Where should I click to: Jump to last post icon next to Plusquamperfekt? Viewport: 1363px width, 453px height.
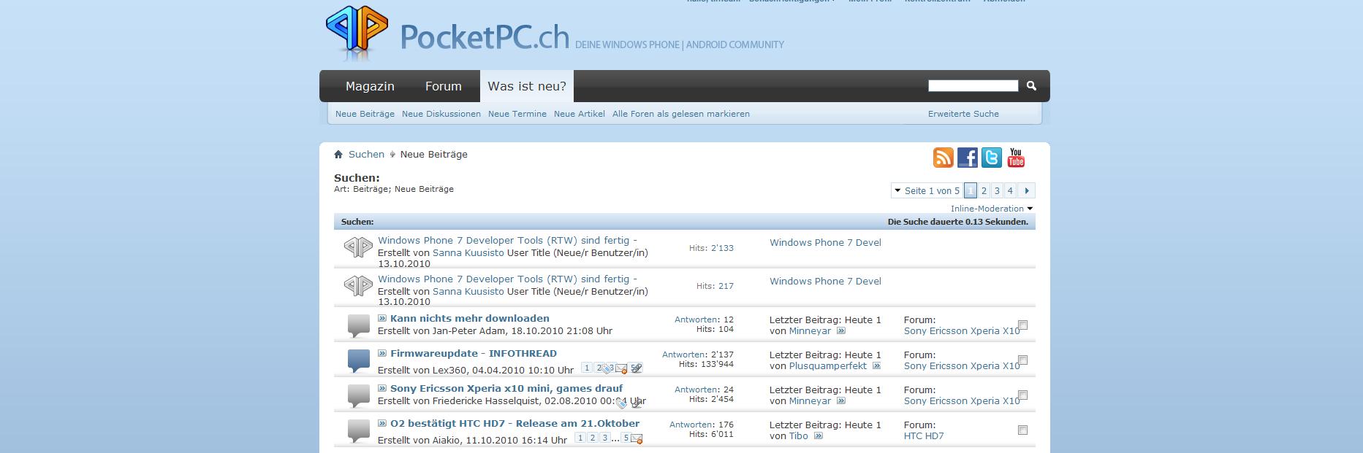pos(876,366)
